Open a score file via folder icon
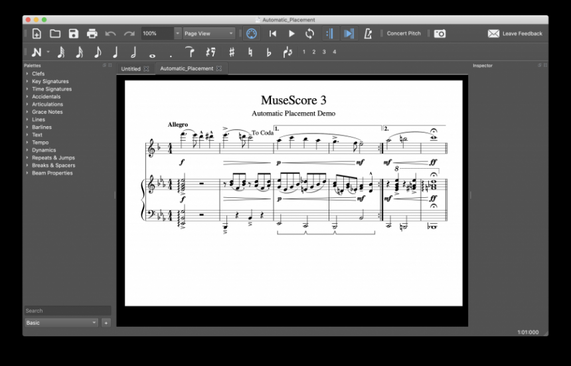 click(55, 33)
